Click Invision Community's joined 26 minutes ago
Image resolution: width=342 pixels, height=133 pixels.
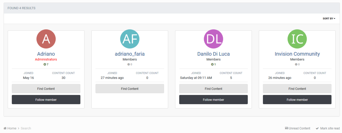(x=280, y=78)
